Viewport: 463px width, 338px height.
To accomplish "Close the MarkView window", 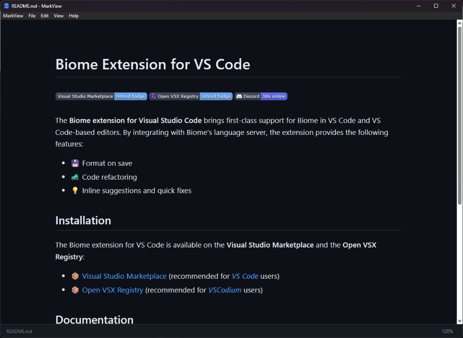I will point(454,6).
